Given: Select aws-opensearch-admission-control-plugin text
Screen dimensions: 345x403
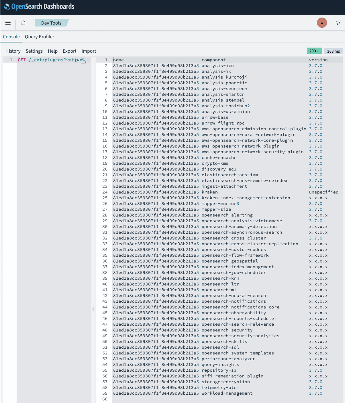Looking at the screenshot, I should (x=254, y=129).
